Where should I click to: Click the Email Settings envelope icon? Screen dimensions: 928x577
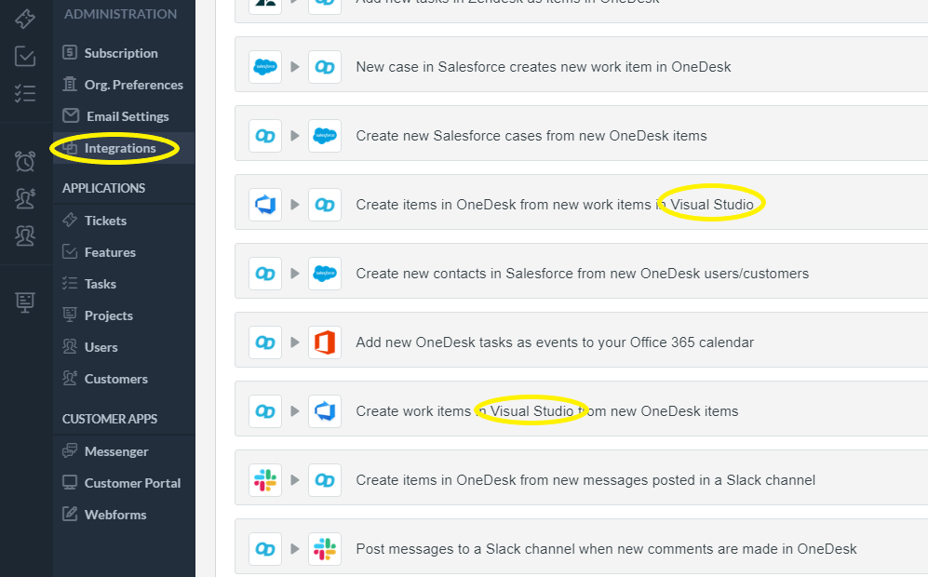click(x=71, y=115)
